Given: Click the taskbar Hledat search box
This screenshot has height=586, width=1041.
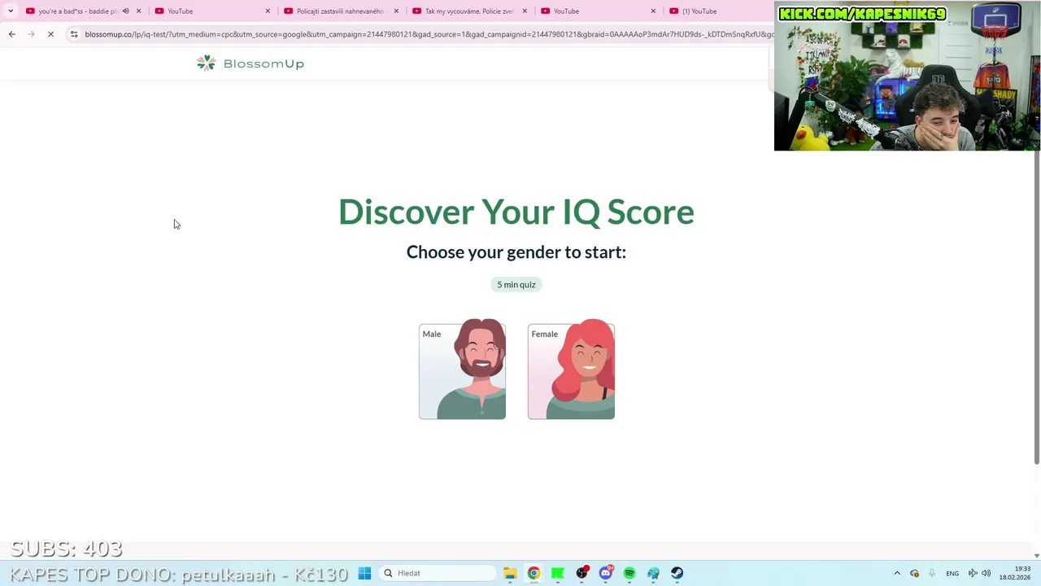Looking at the screenshot, I should pyautogui.click(x=438, y=573).
